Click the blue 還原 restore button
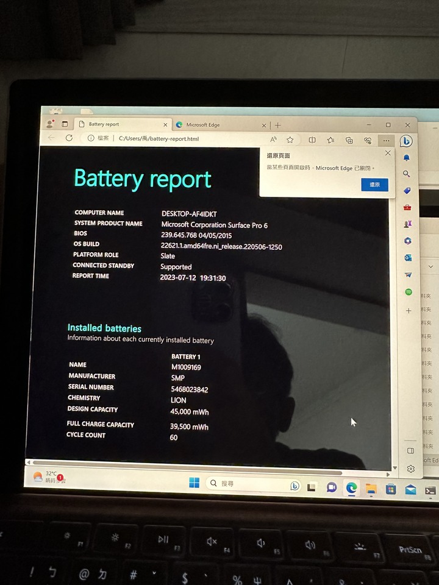Screen dimensions: 439x585 click(375, 185)
